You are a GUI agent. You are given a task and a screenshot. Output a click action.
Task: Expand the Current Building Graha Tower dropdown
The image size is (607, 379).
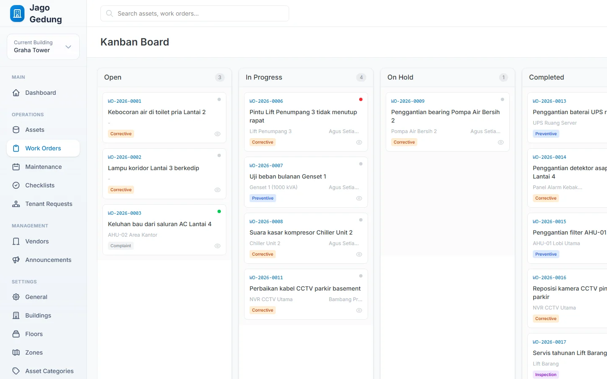tap(43, 47)
